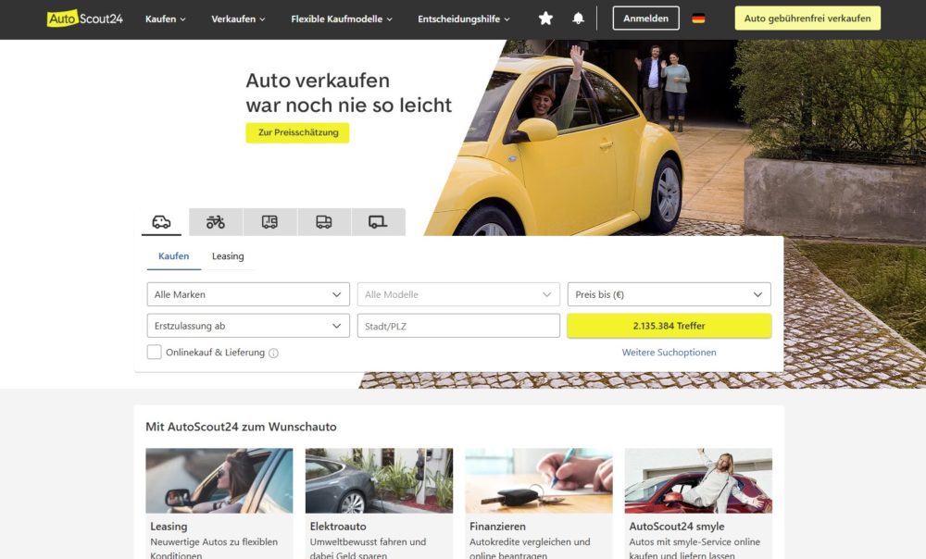This screenshot has height=559, width=926.
Task: Click the AutoScout24 smyle card heading
Action: click(677, 526)
